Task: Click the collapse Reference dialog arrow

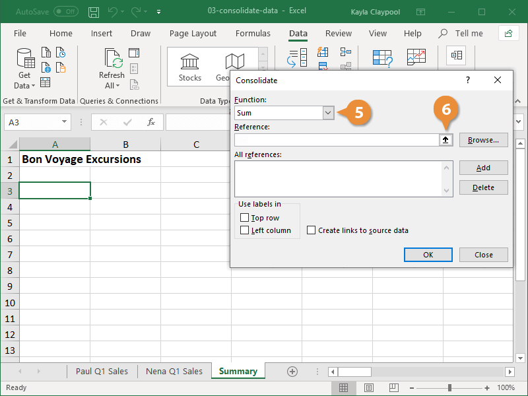Action: [446, 139]
